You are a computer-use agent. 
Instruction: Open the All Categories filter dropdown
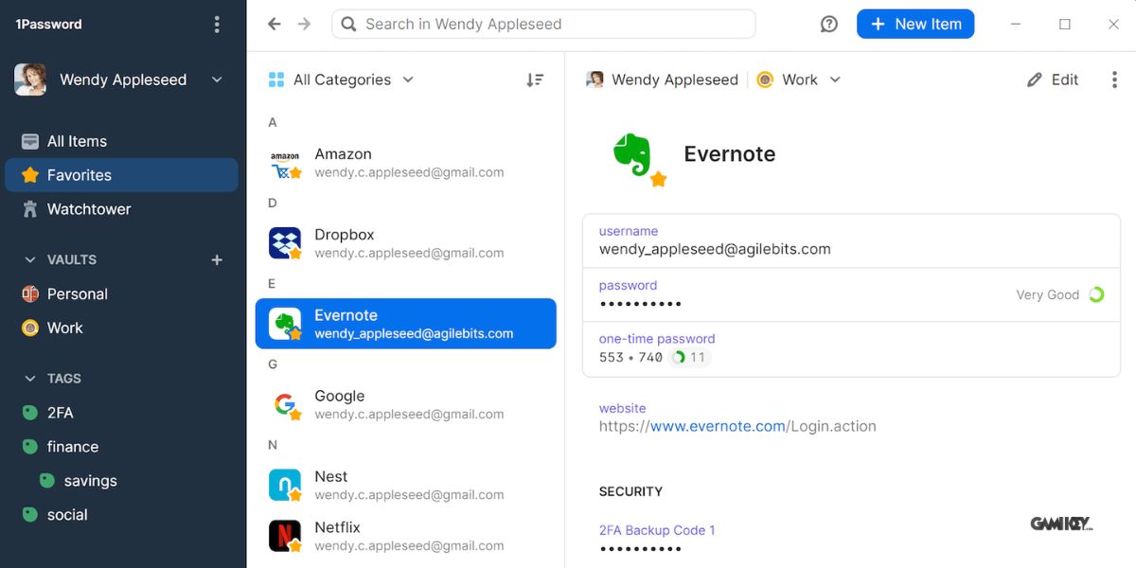coord(341,80)
